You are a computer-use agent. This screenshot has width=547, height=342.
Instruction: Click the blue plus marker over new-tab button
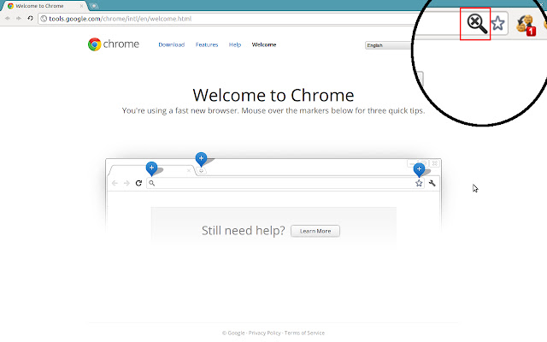201,159
